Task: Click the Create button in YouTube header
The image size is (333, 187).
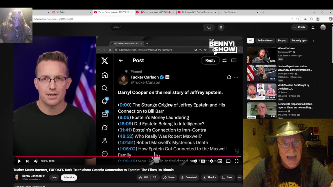Action: [299, 27]
